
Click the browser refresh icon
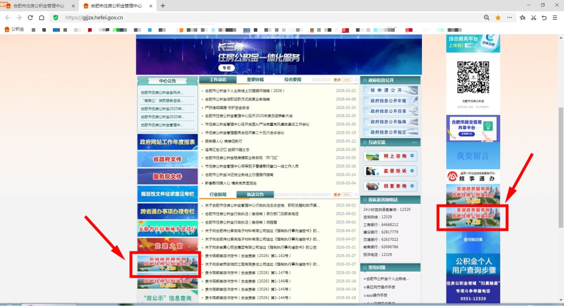pyautogui.click(x=30, y=17)
